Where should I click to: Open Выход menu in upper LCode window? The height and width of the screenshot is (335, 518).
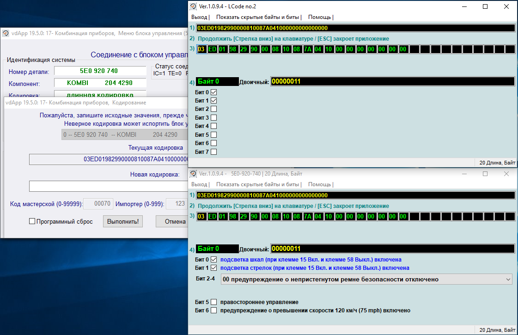(x=199, y=17)
